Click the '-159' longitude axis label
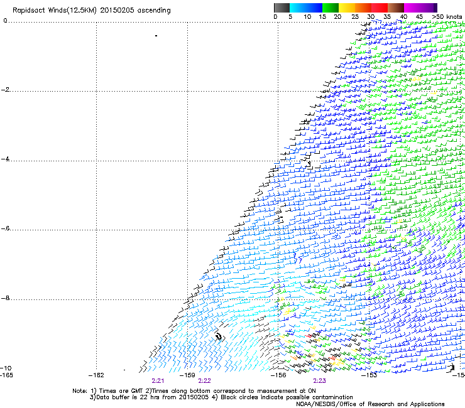This screenshot has width=465, height=408. (187, 375)
